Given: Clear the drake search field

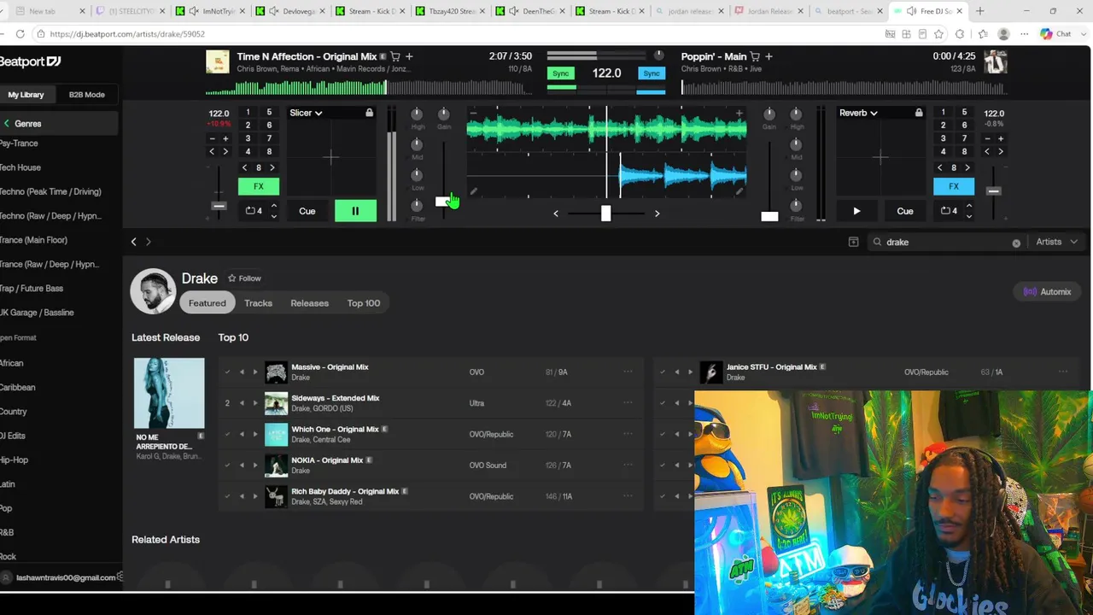Looking at the screenshot, I should (1016, 243).
